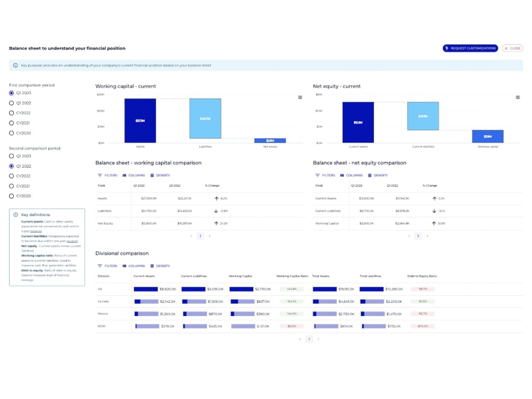Select CY2022 as the first comparison period
The image size is (532, 399).
12,113
